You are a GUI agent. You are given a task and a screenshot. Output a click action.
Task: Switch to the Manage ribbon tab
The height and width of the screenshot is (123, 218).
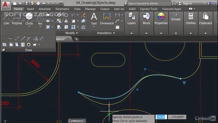pos(90,9)
